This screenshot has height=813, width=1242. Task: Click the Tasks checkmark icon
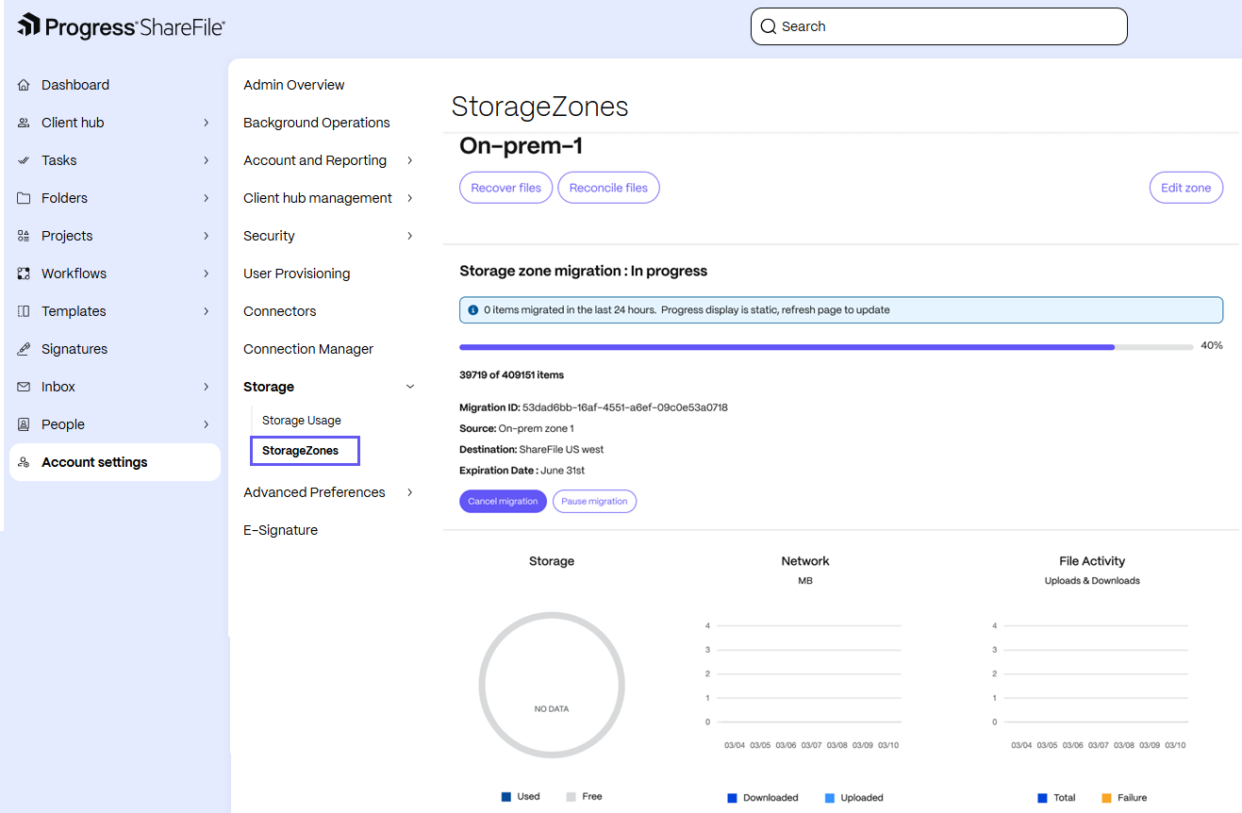coord(24,160)
